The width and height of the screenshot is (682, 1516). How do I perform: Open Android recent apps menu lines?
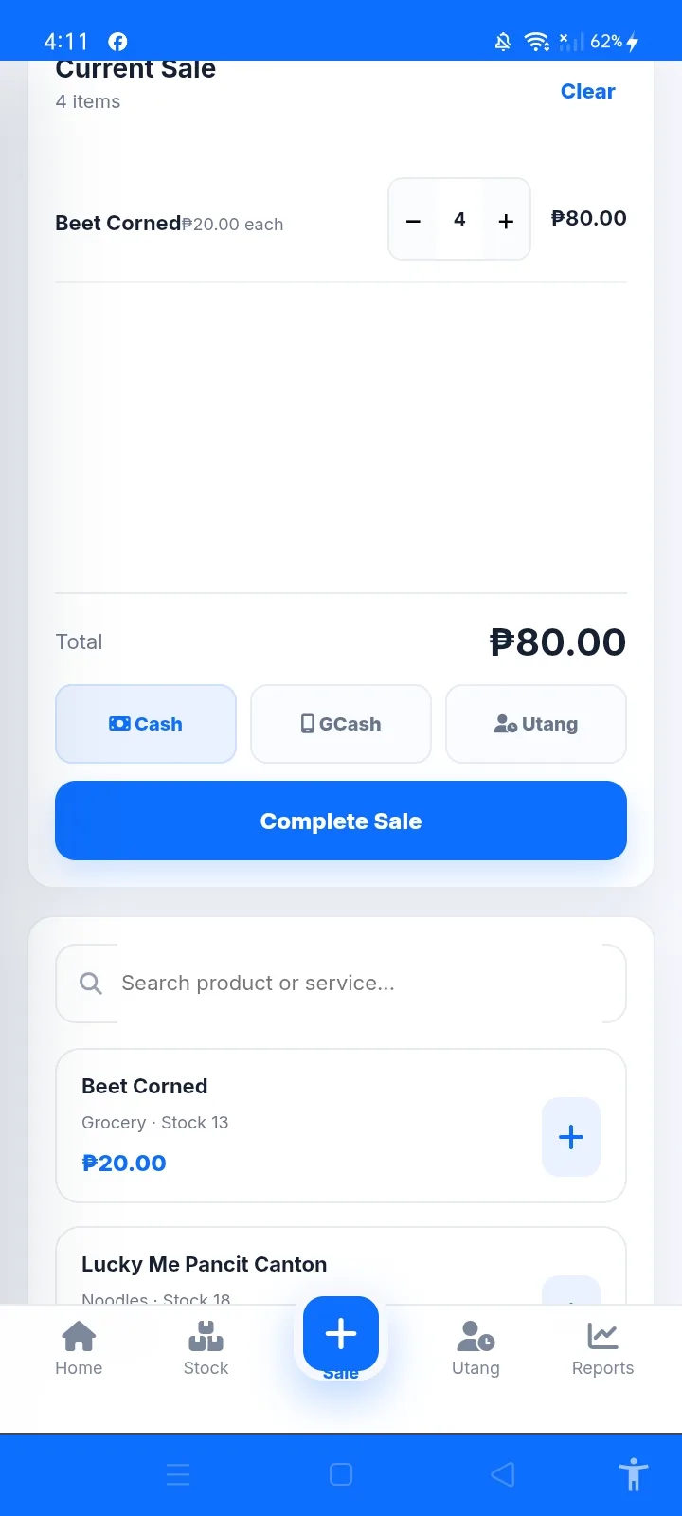[178, 1474]
